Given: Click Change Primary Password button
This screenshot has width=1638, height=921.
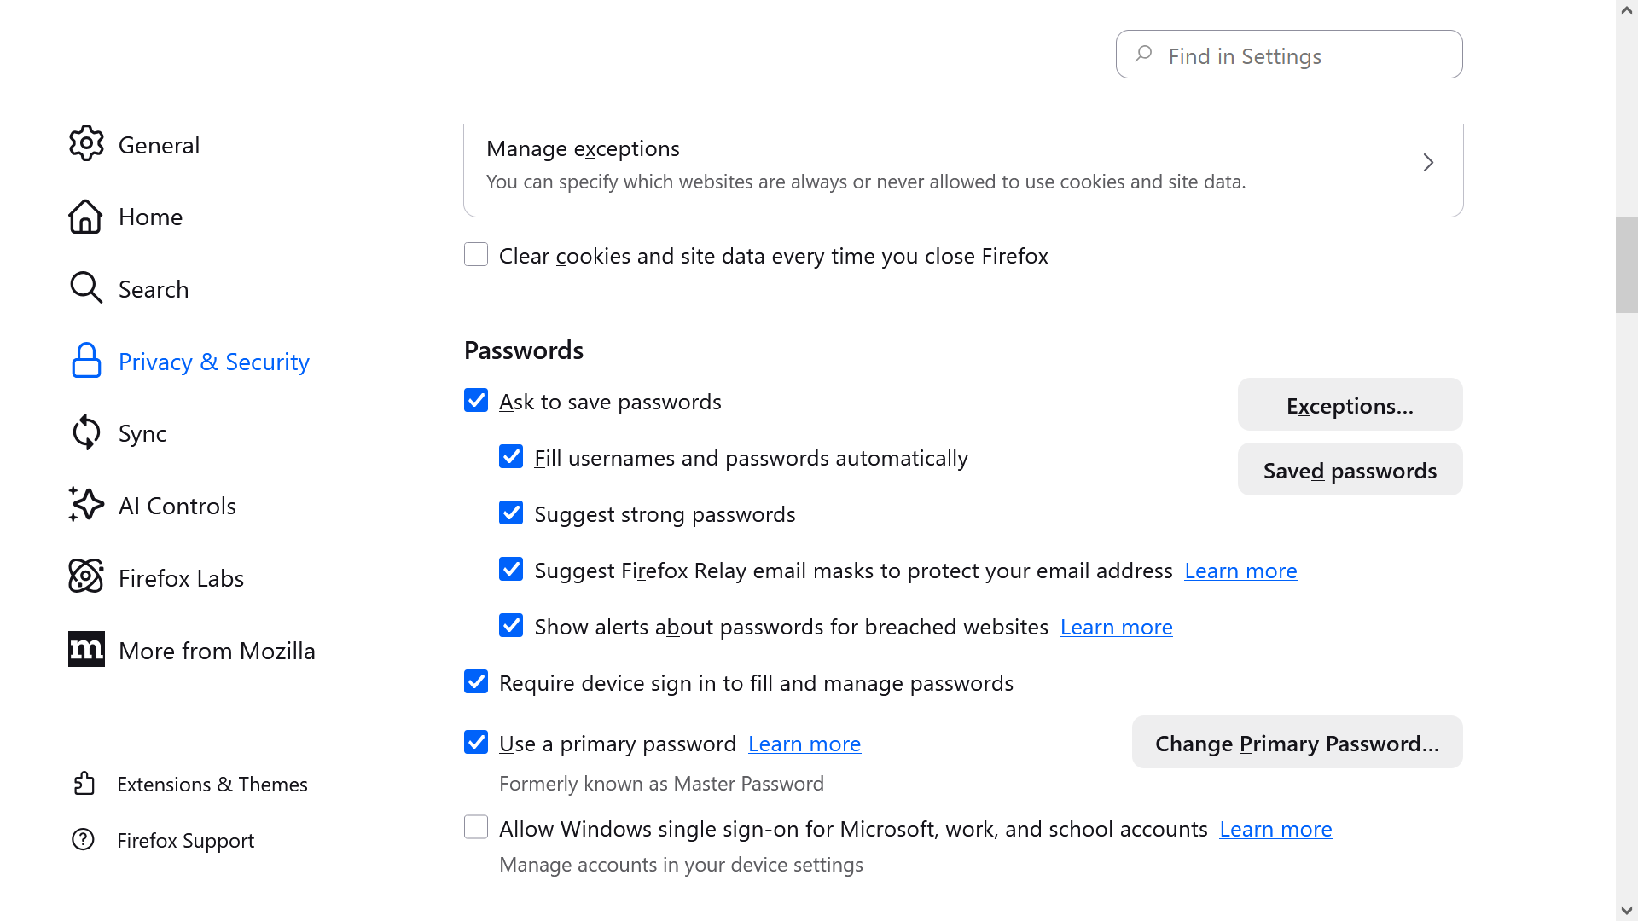Looking at the screenshot, I should pos(1297,743).
